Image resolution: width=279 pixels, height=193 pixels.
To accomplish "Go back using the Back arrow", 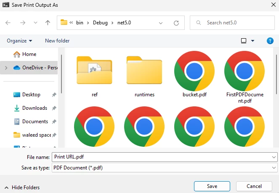I will click(x=8, y=23).
